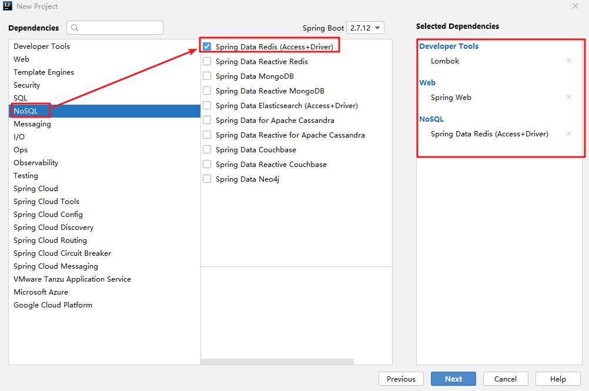Open Spring Cloud Discovery category

click(105, 228)
